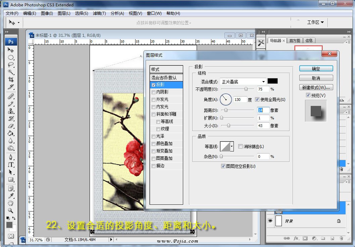
Task: Enable the 内阴影 (Inner Shadow) checkbox
Action: coord(153,92)
